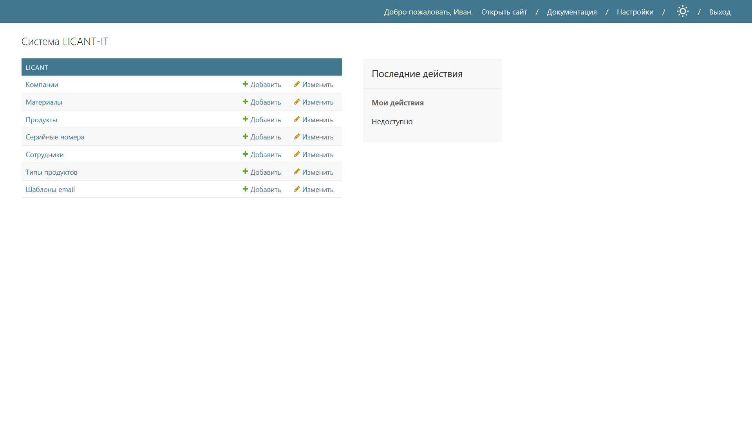Click Открыть сайт link

504,12
